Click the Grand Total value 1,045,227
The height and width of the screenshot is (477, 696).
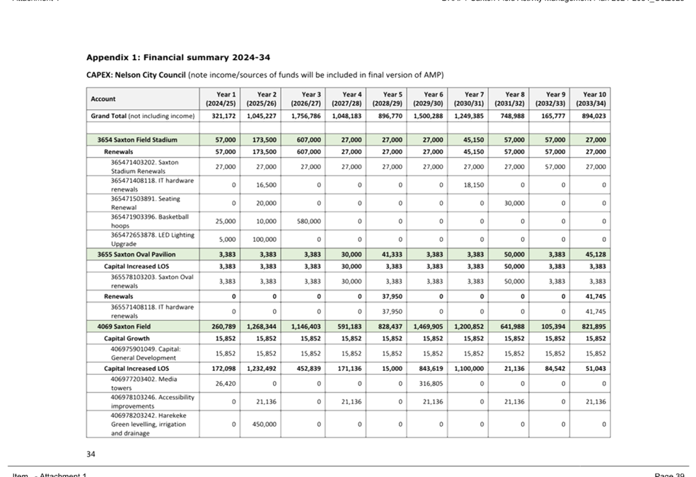tap(262, 116)
